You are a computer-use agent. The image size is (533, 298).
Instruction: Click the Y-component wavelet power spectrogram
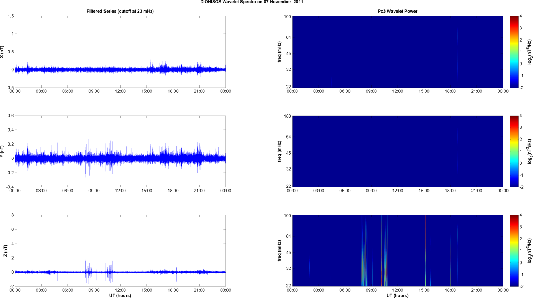tap(397, 151)
